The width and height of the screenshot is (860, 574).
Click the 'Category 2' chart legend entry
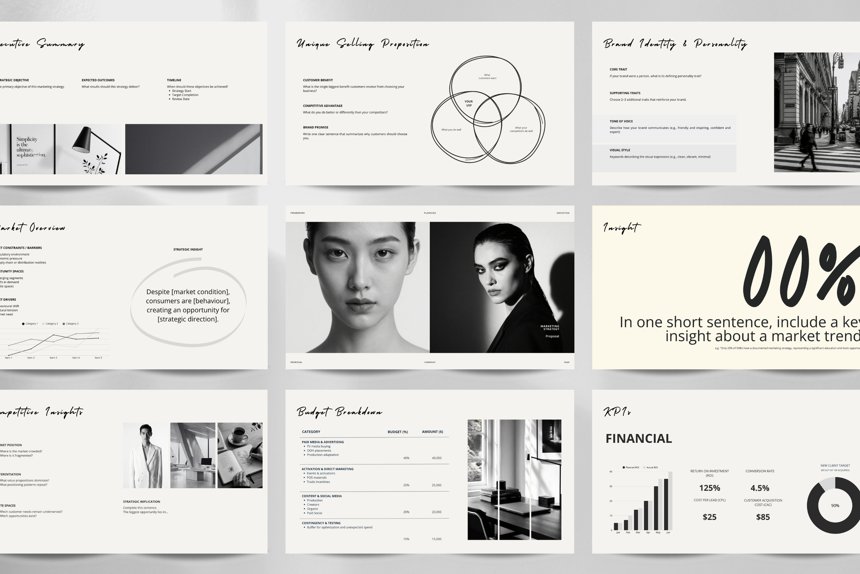tap(50, 324)
